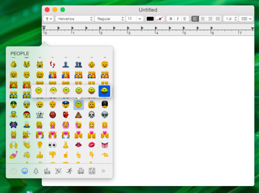The width and height of the screenshot is (259, 193).
Task: Switch to Nature emoji category
Action: pos(36,171)
